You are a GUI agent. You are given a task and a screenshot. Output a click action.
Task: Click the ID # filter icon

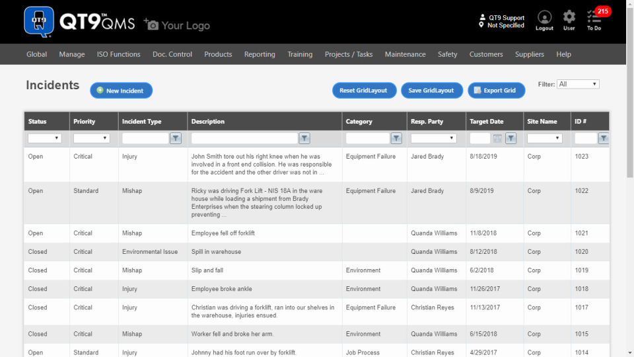[604, 138]
